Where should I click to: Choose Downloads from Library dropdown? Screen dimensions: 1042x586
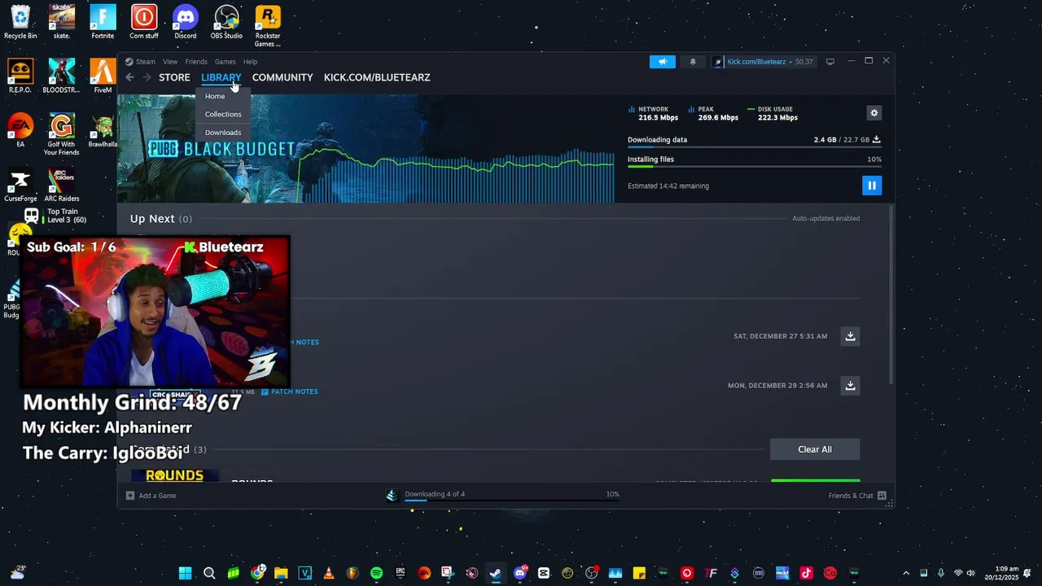click(223, 133)
